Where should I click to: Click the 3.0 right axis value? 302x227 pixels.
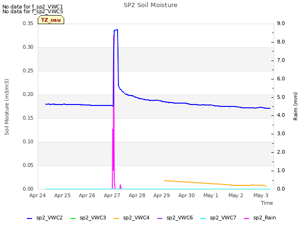(x=281, y=133)
